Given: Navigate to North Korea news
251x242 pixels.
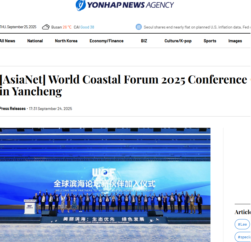Looking at the screenshot, I should [66, 41].
